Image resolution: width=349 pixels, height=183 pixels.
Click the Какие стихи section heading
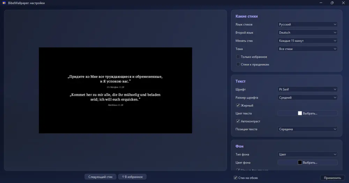point(246,16)
